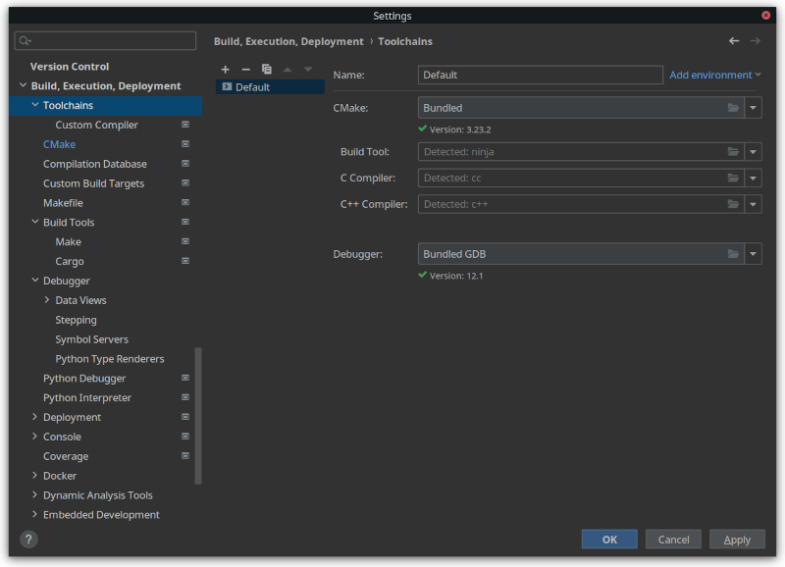Duplicate the Default toolchain with the copy icon

[266, 70]
